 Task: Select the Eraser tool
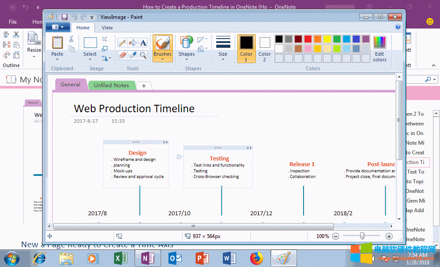[122, 54]
